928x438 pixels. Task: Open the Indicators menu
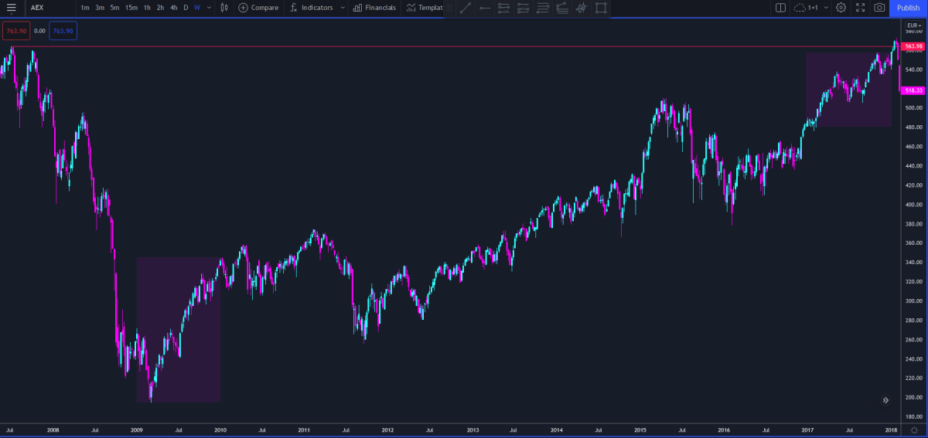tap(311, 8)
